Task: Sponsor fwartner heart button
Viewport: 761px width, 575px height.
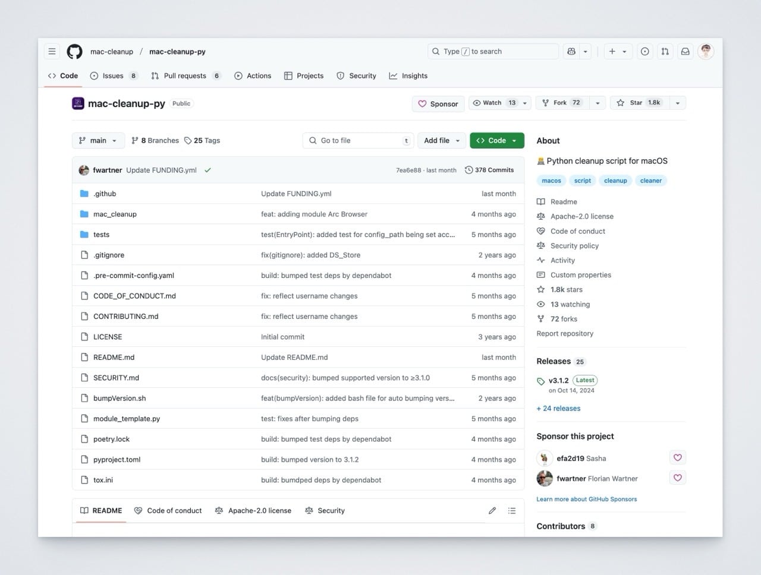Action: pos(678,478)
